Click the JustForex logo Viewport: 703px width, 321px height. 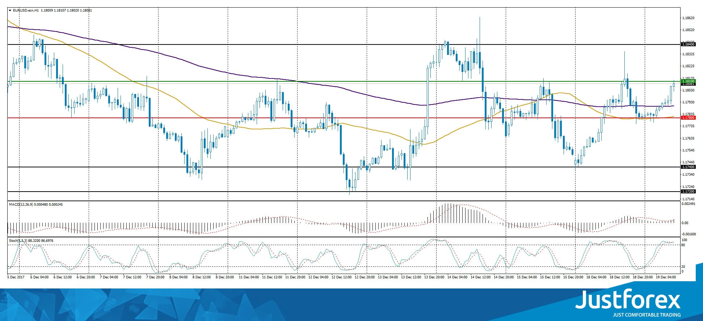pos(628,300)
